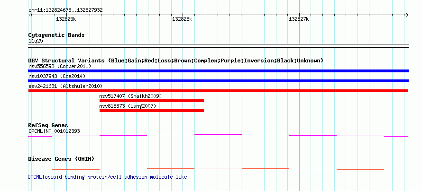Click the orange OMIM disease gene line

(x=218, y=169)
